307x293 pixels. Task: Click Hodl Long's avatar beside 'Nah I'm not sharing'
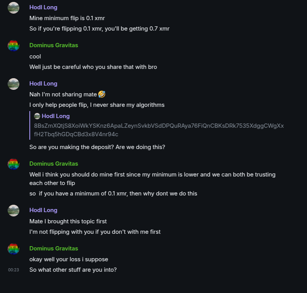(x=14, y=84)
